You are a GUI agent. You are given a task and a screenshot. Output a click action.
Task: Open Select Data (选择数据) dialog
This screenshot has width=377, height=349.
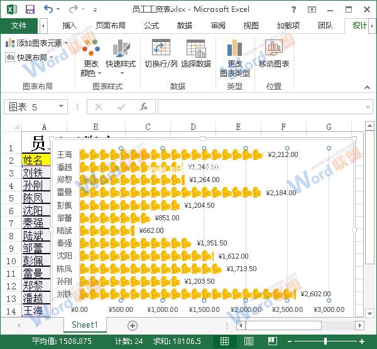click(195, 54)
